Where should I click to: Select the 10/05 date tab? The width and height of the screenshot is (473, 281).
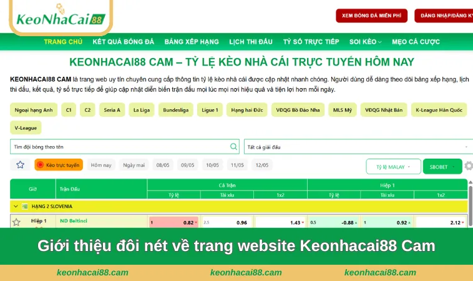(212, 165)
